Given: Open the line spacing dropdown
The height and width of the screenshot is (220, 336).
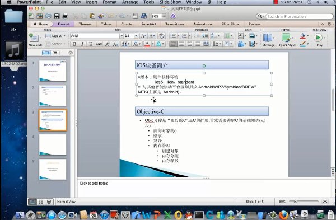Looking at the screenshot, I should [x=216, y=36].
